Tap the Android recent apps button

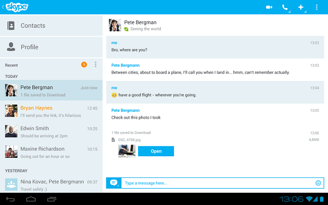tap(52, 199)
